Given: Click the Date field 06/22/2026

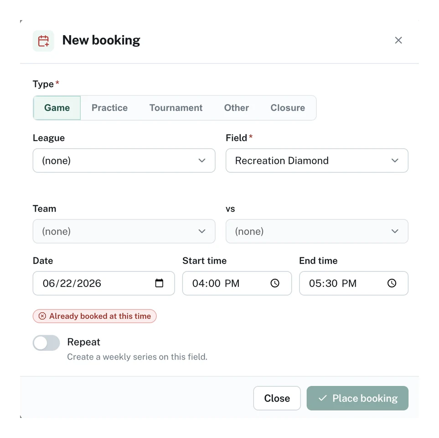Looking at the screenshot, I should [x=103, y=283].
